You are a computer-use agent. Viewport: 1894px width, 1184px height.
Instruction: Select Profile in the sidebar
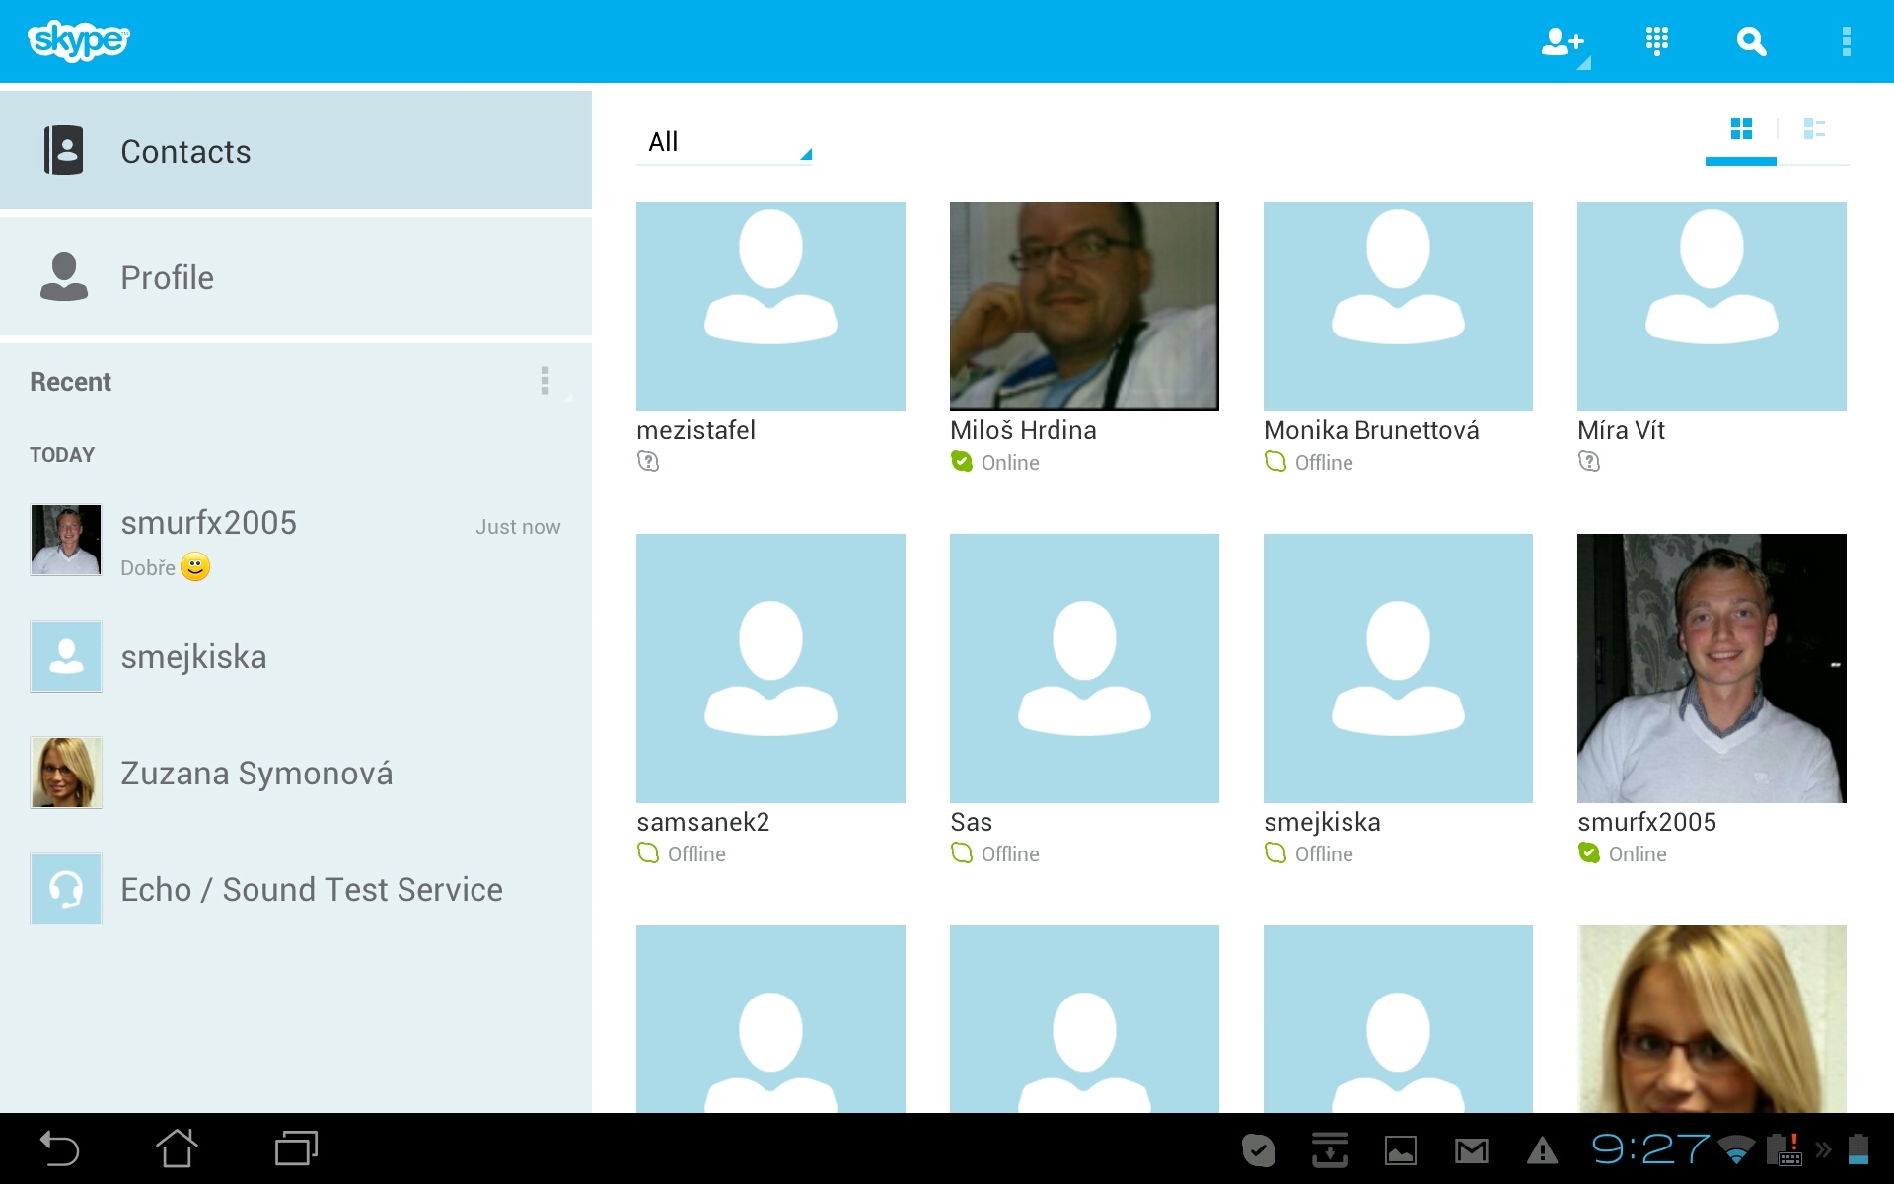coord(167,277)
